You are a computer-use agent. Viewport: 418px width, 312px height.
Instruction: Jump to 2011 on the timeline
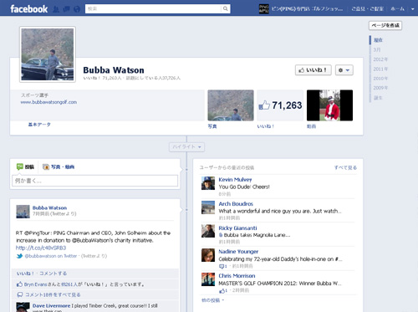pyautogui.click(x=380, y=69)
